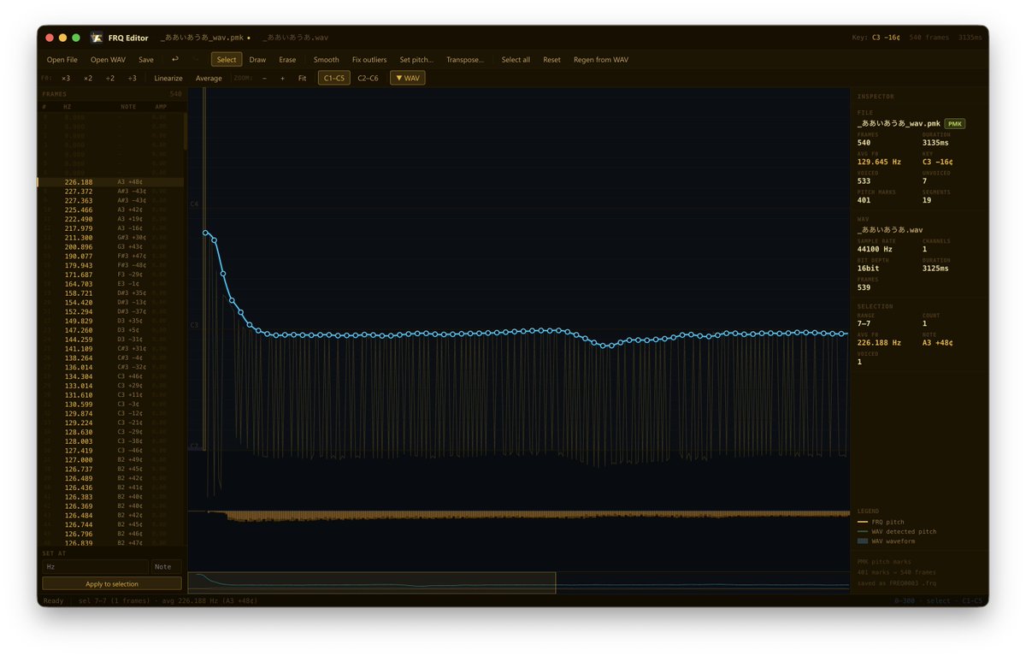Screen dimensions: 1026x656
Task: Click selection note A3 +48¢ in Inspector
Action: [938, 343]
